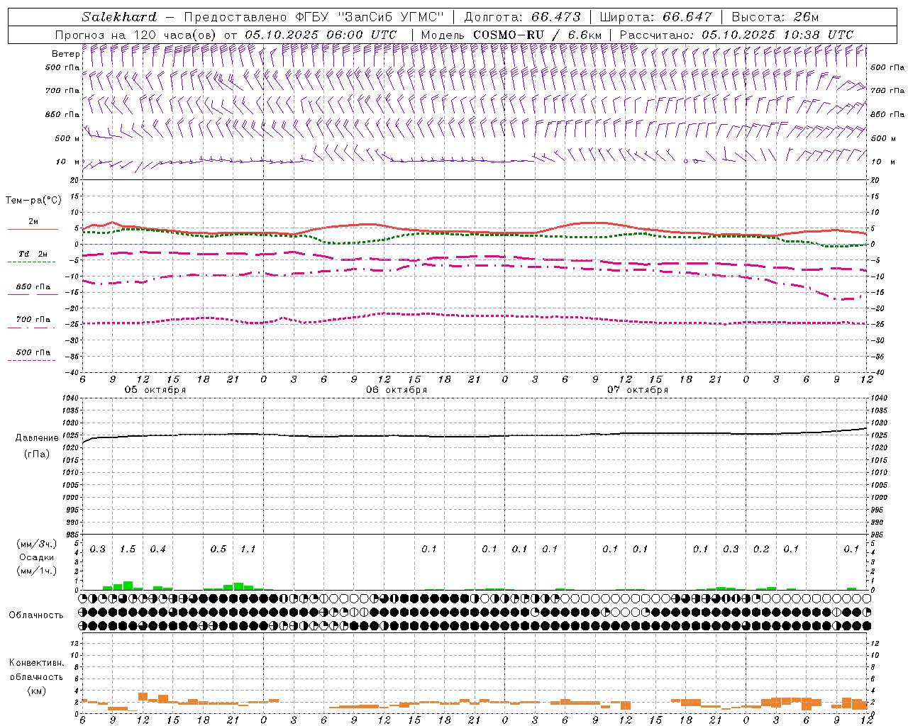Viewport: 908px width, 726px height.
Task: Select the latitude value 'Широта: 66.647'
Action: [x=655, y=17]
